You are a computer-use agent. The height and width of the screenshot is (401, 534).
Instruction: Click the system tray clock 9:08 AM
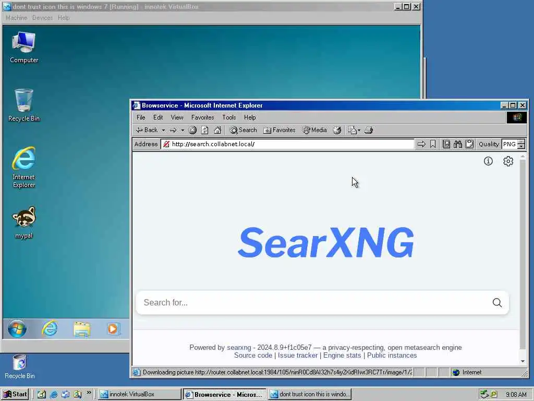[516, 395]
